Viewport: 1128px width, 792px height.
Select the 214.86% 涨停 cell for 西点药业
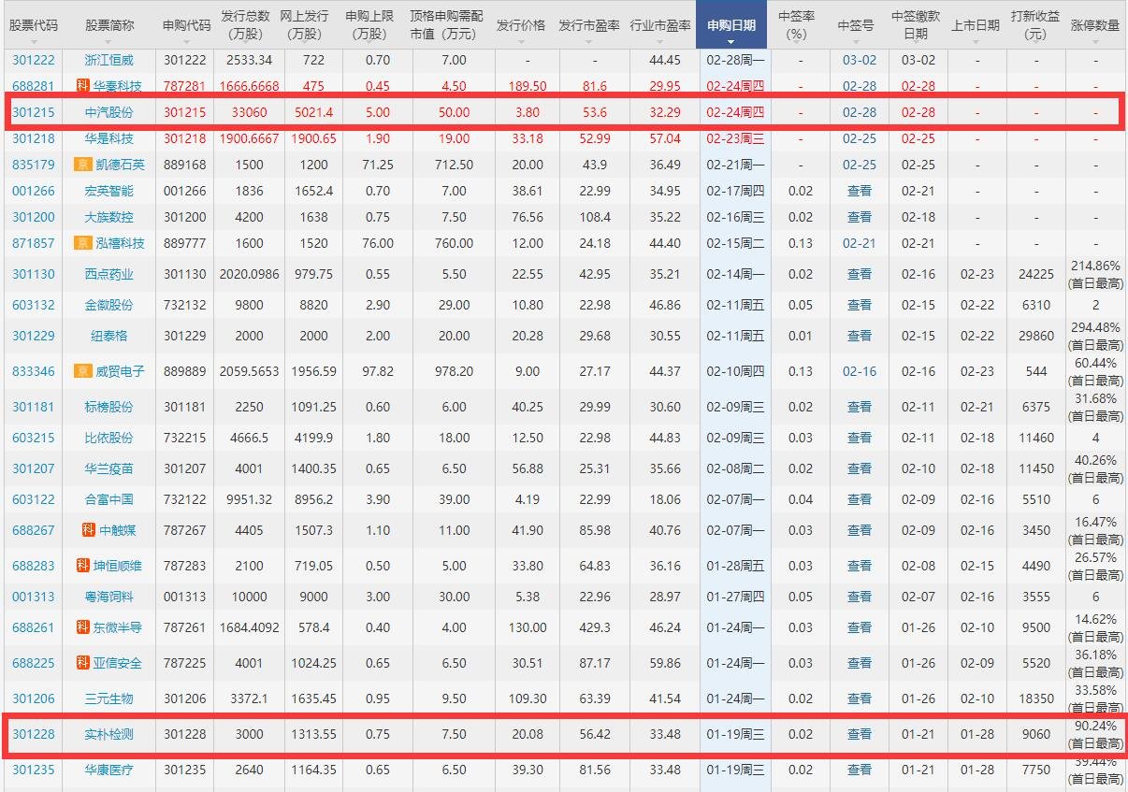click(x=1094, y=274)
